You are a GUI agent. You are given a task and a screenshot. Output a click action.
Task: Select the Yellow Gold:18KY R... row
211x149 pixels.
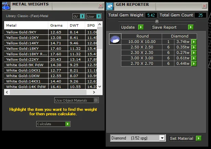pos(51,54)
